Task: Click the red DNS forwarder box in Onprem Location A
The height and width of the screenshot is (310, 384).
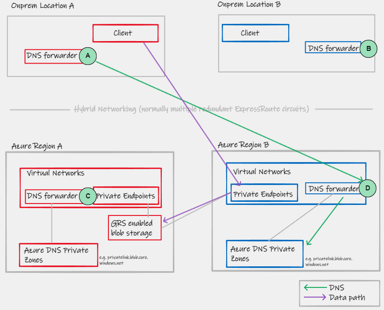Action: [52, 56]
